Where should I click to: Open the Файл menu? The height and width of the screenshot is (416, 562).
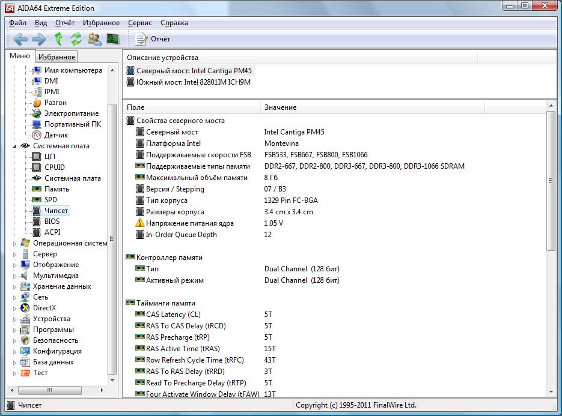tap(17, 23)
